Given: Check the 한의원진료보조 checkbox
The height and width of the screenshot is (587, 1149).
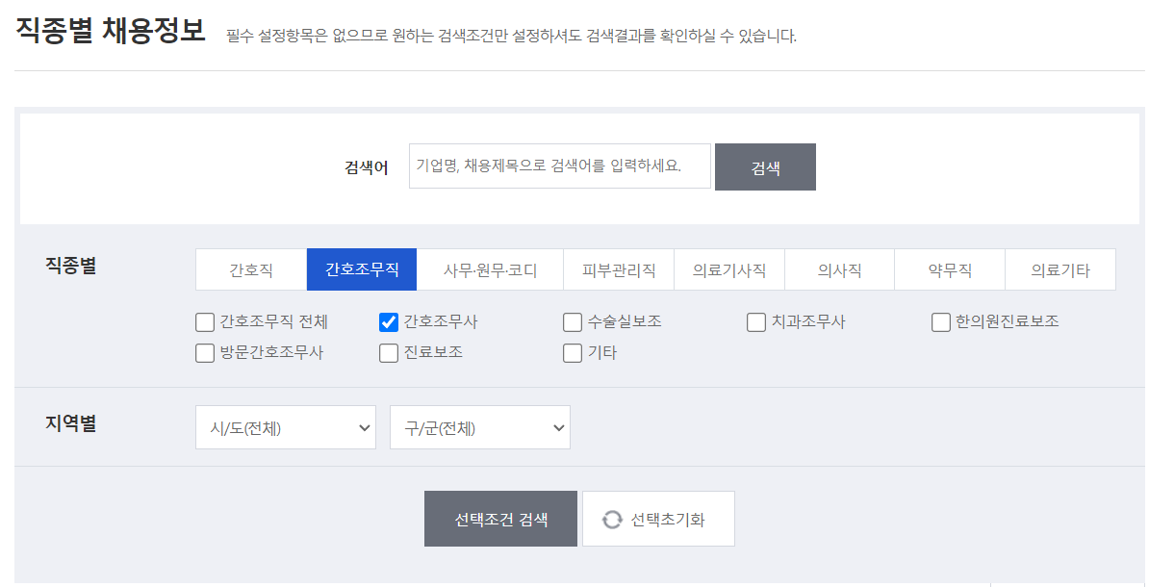Looking at the screenshot, I should point(940,321).
